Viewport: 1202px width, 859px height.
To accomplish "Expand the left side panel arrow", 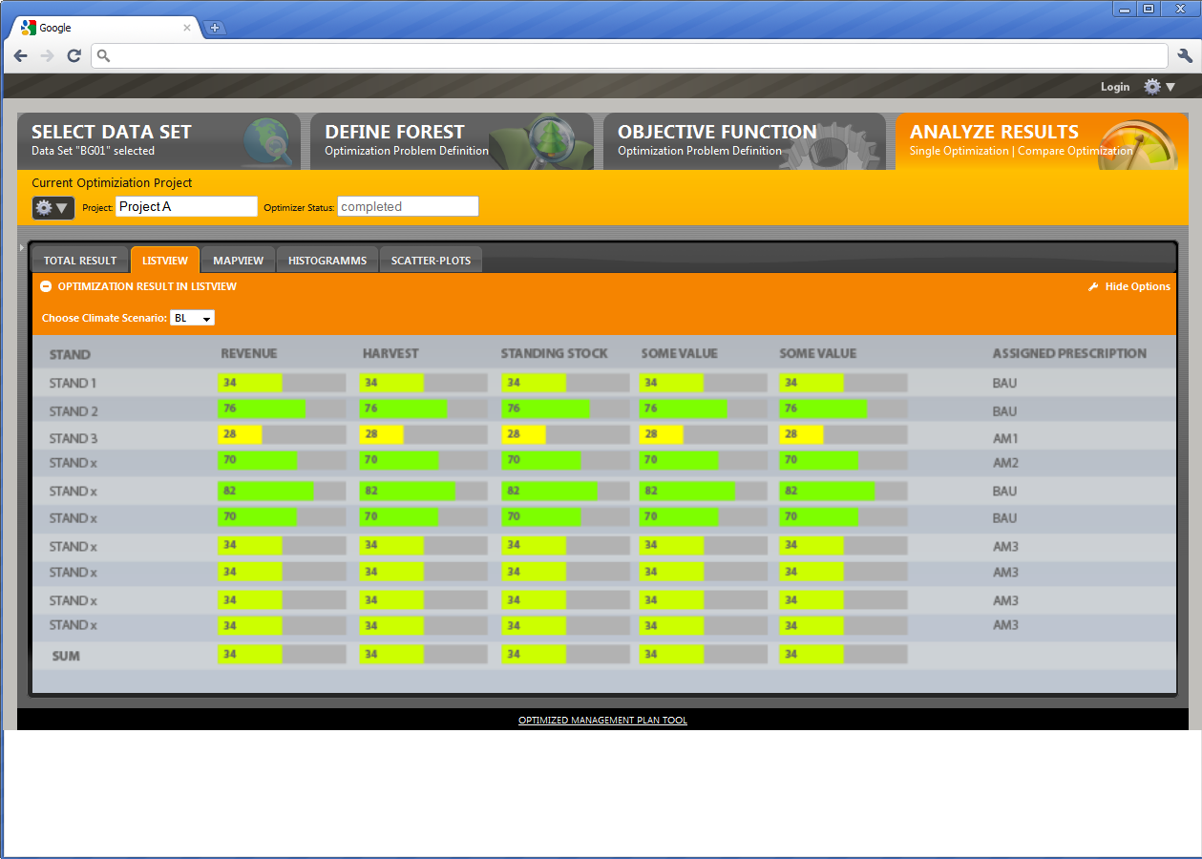I will [22, 247].
